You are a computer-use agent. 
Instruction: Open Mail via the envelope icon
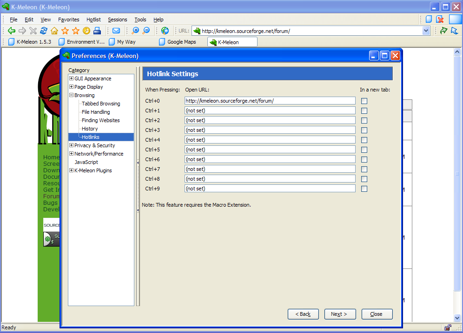(x=116, y=31)
